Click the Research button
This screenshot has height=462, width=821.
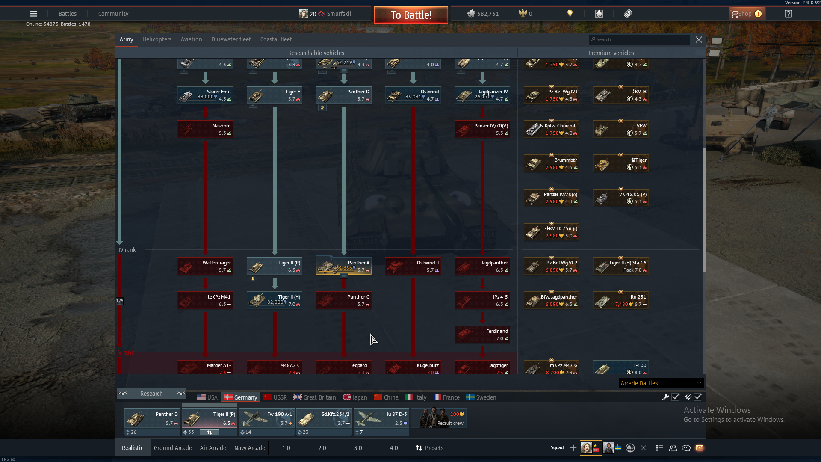(151, 394)
